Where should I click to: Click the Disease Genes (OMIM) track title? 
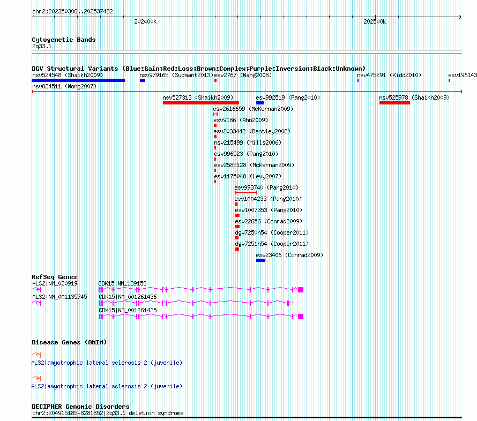coord(69,342)
